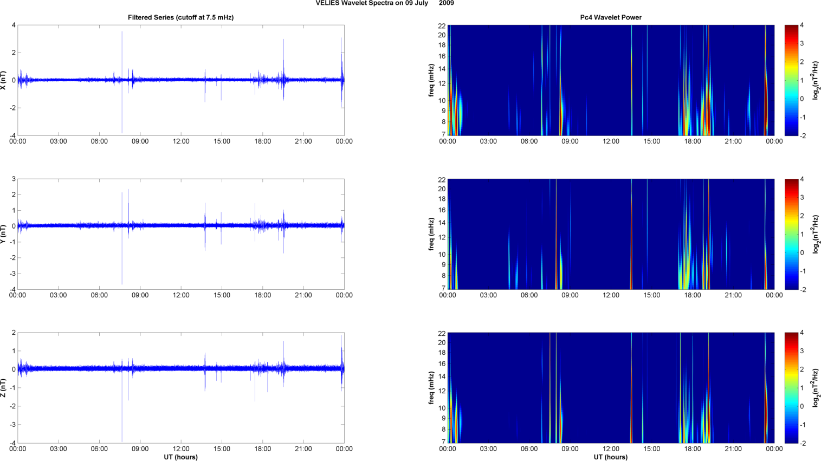Image resolution: width=821 pixels, height=461 pixels.
Task: Click the X (nT) axis label
Action: click(x=4, y=80)
